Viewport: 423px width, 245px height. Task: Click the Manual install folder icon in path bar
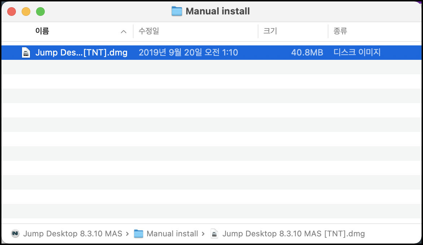[138, 233]
